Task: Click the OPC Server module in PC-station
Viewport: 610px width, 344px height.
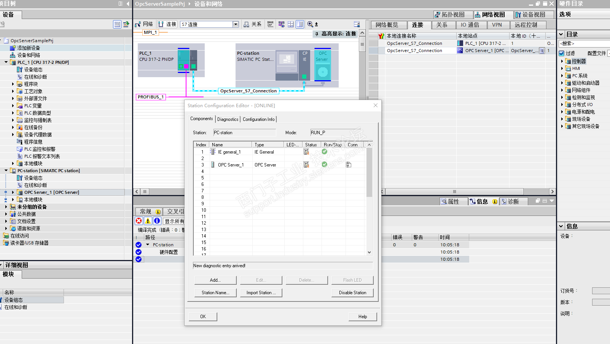Action: [x=323, y=65]
